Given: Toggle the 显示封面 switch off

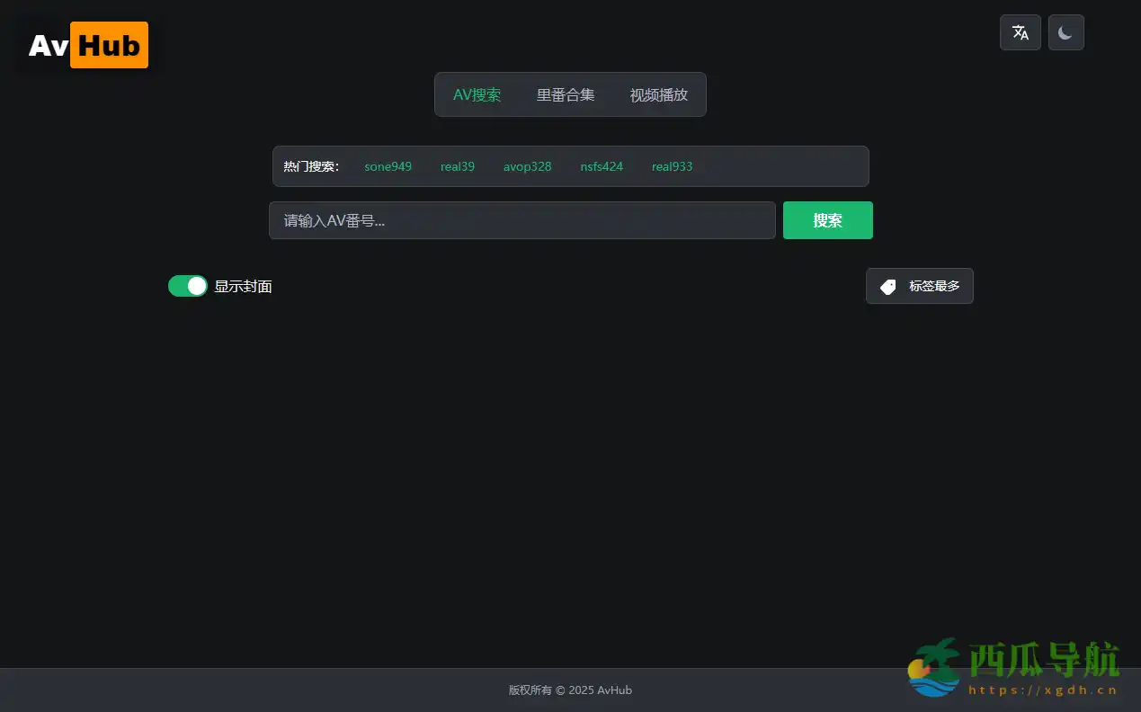Looking at the screenshot, I should (x=187, y=286).
